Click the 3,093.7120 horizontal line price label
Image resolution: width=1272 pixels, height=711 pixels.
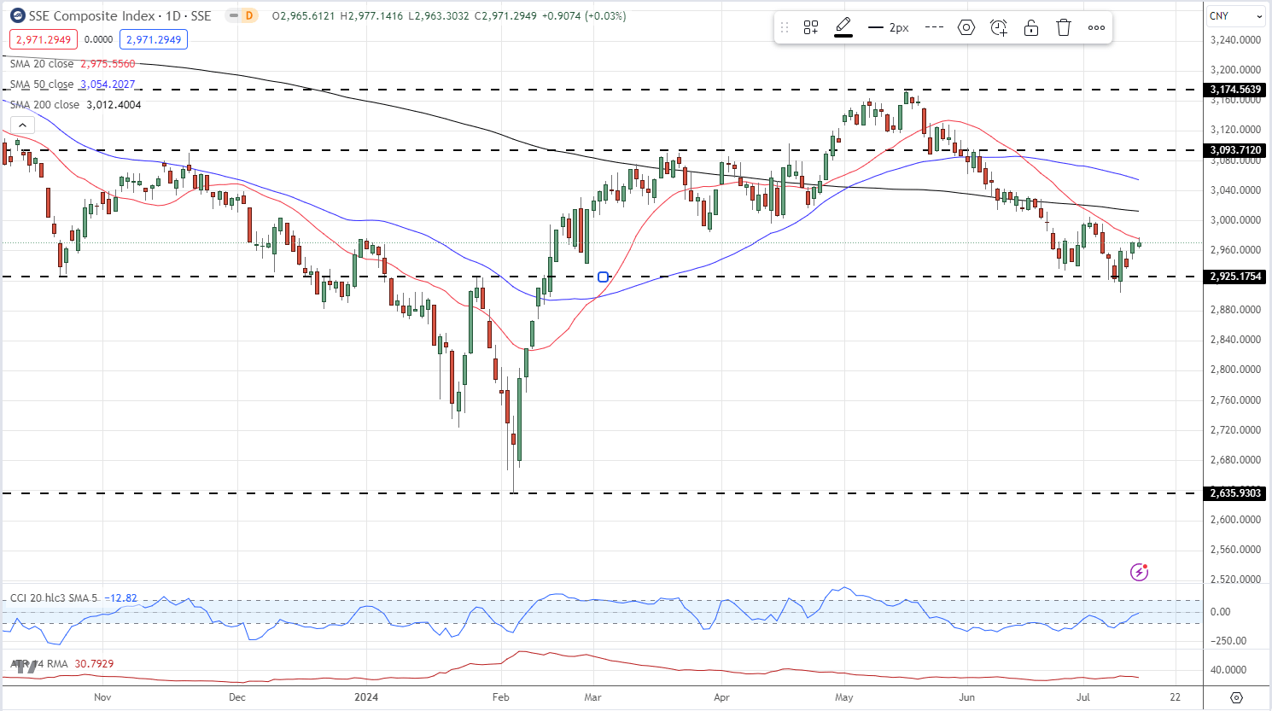[1235, 150]
